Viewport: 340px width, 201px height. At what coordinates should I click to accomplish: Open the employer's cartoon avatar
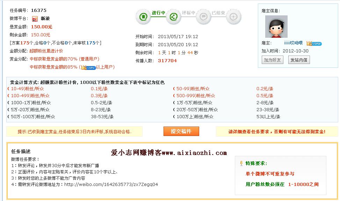point(276,27)
